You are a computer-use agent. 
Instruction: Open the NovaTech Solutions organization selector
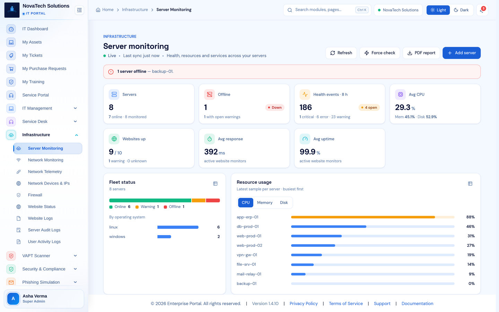click(x=398, y=10)
